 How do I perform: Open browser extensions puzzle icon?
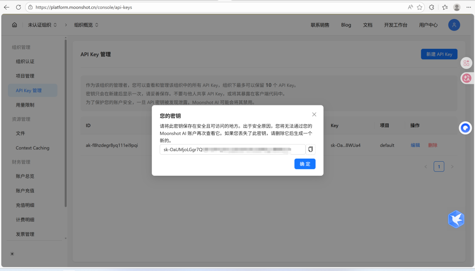(431, 7)
